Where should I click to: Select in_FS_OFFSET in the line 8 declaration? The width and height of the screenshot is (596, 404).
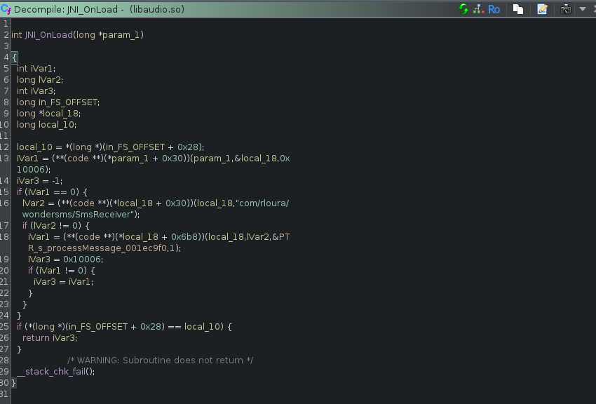point(68,102)
